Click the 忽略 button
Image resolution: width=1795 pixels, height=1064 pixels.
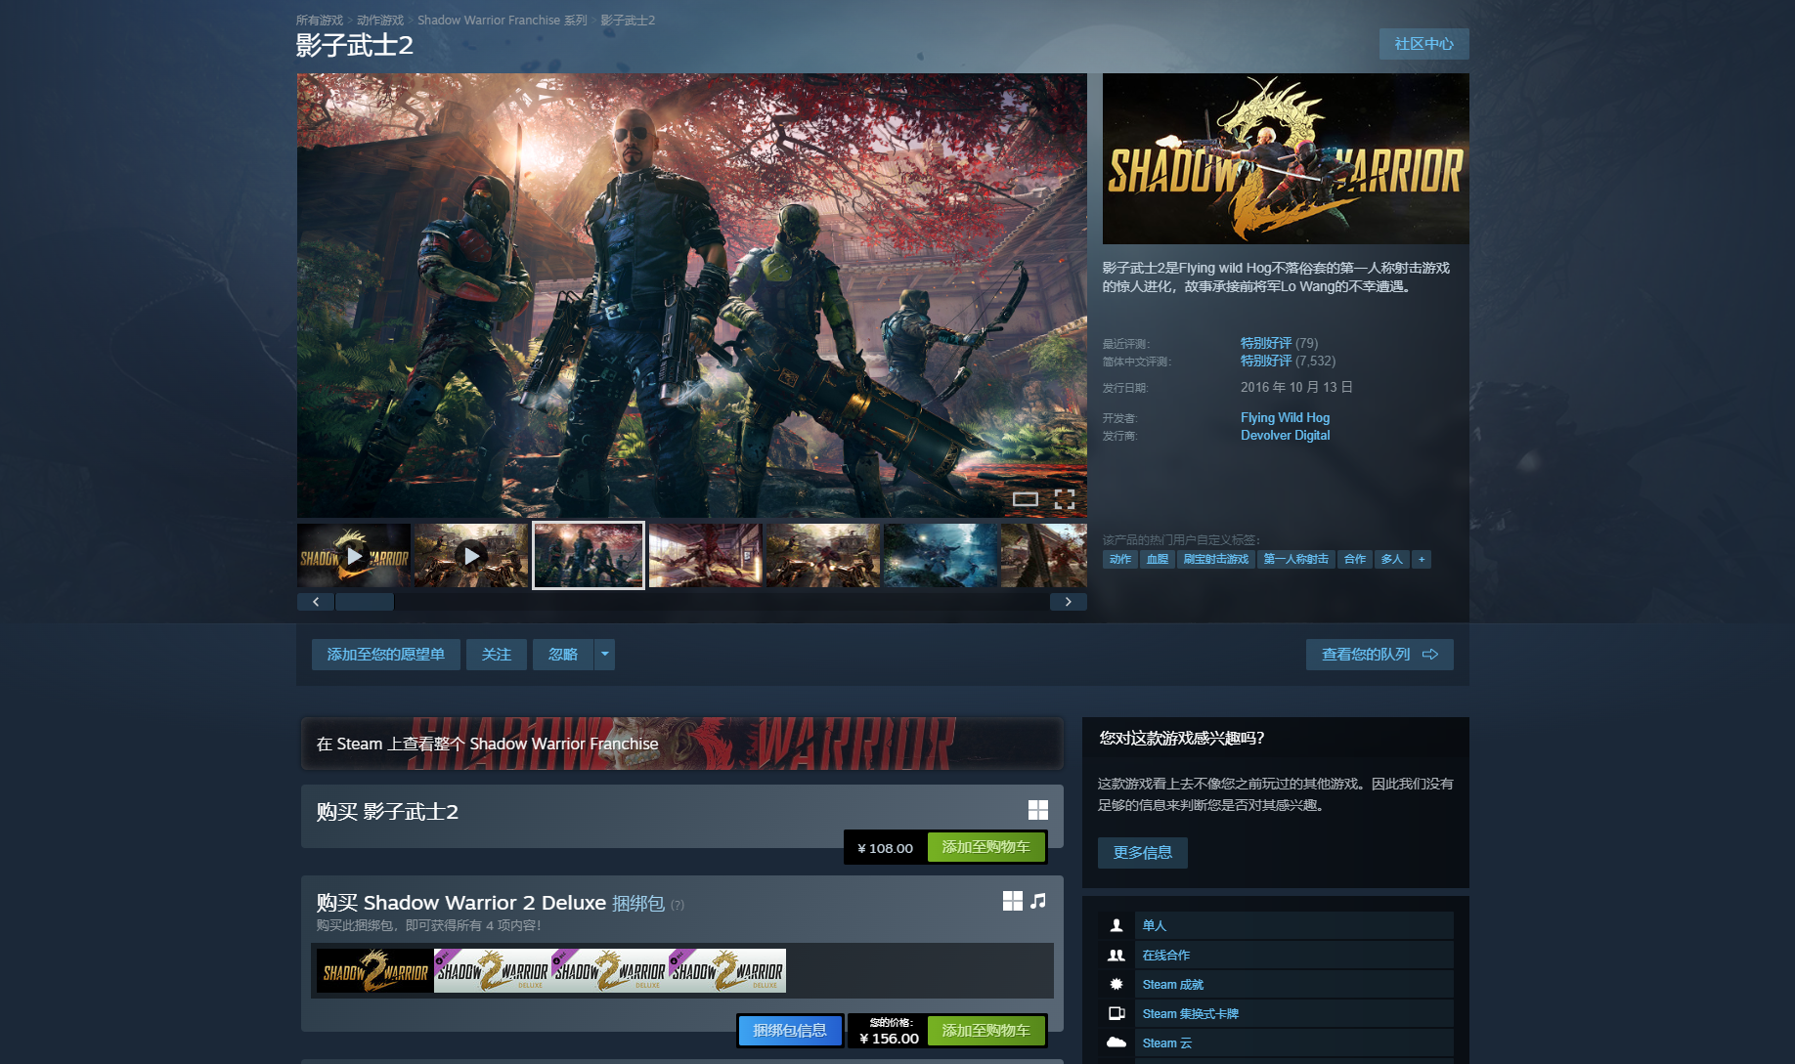click(563, 655)
